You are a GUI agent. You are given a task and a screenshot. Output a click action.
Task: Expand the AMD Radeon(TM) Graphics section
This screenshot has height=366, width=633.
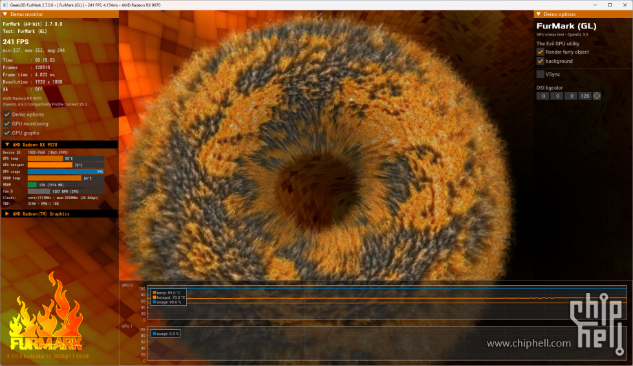(x=7, y=214)
